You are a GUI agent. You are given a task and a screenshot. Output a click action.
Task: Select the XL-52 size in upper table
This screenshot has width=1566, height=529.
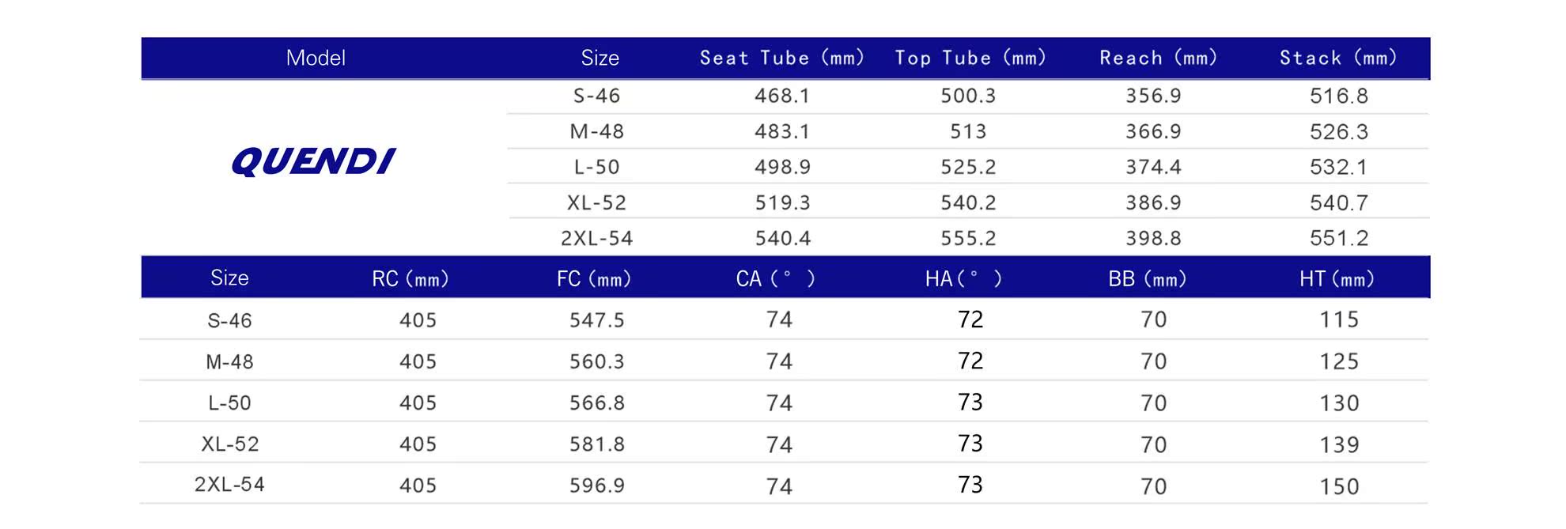point(596,202)
